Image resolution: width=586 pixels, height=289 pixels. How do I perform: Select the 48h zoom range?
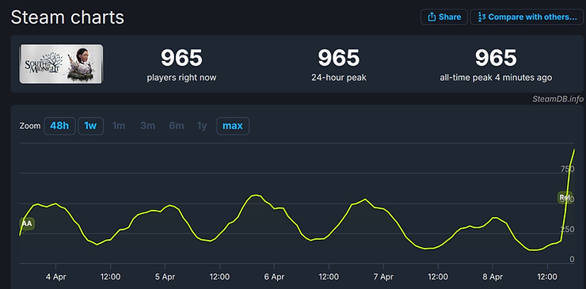(x=60, y=126)
